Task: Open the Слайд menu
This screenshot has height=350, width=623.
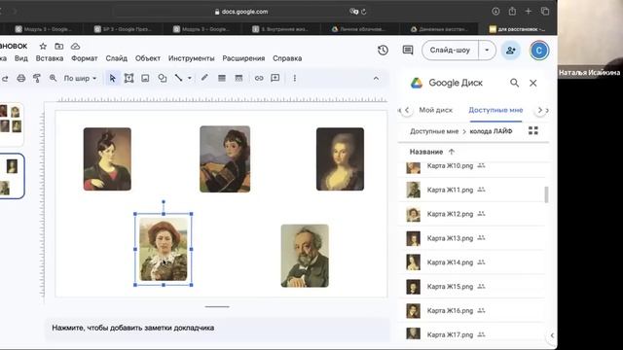Action: pyautogui.click(x=117, y=58)
